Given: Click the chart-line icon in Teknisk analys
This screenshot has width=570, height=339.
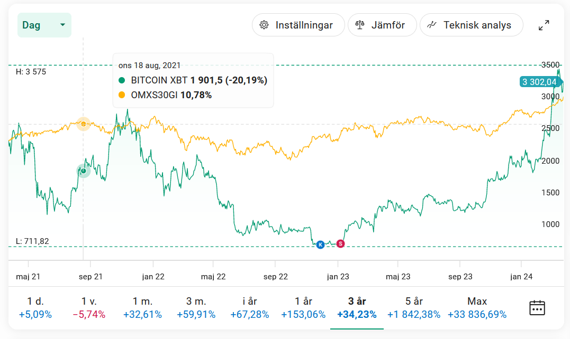Looking at the screenshot, I should click(432, 25).
